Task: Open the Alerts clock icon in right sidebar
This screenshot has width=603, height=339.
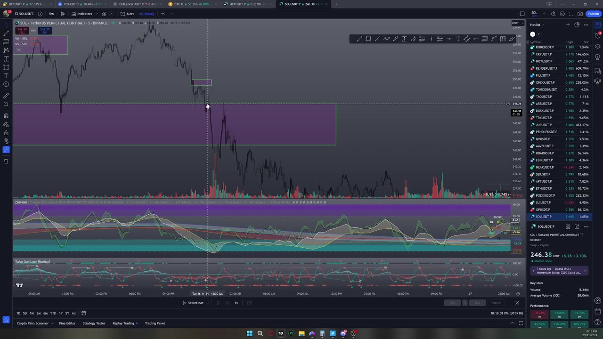Action: (598, 35)
